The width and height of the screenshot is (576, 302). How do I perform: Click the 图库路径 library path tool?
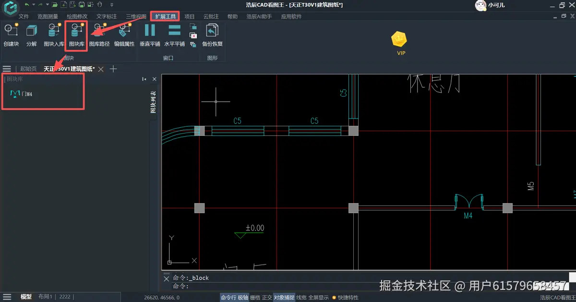(99, 36)
